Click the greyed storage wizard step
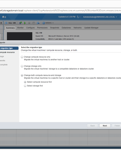Screen dimensions: 121x150 2,57
